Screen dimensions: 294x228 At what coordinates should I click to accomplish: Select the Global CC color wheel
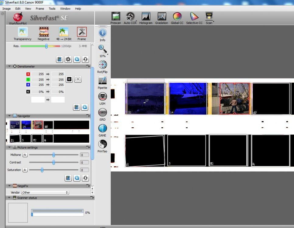[177, 17]
